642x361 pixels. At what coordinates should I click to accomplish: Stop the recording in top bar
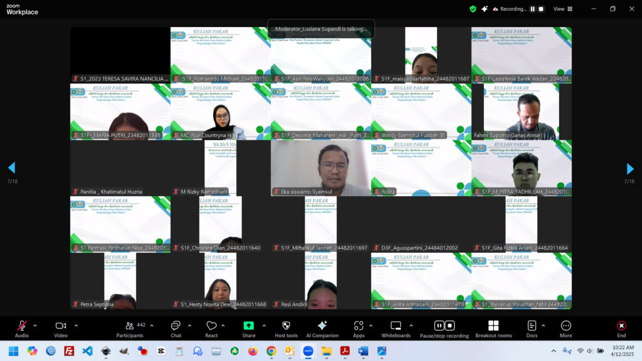pos(541,9)
